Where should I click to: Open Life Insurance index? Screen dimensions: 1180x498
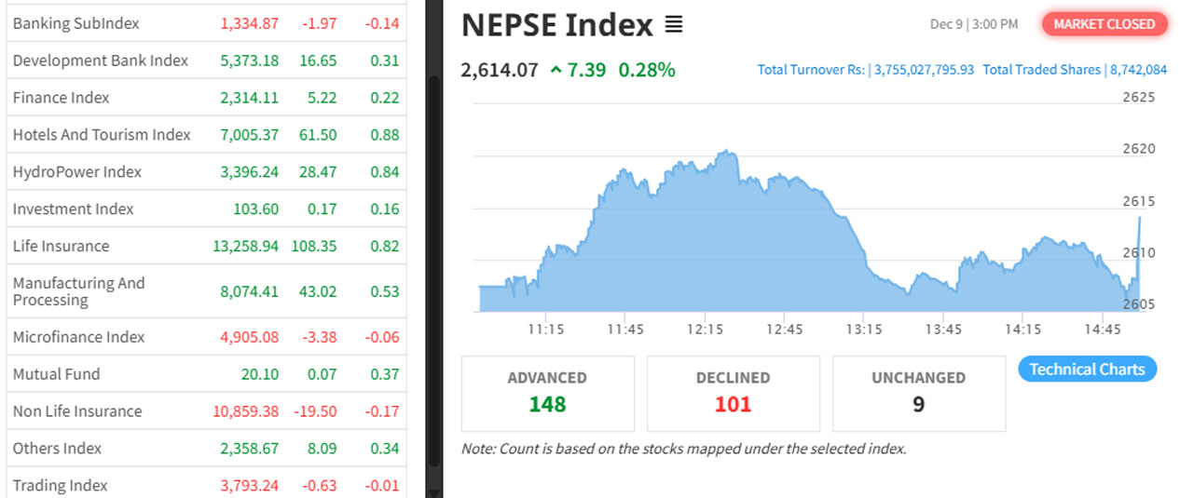click(x=61, y=247)
